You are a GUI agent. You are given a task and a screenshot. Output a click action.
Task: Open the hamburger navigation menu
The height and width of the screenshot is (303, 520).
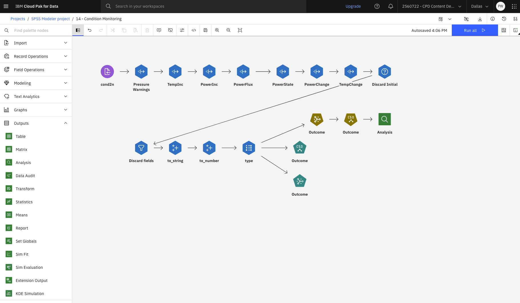click(x=6, y=6)
